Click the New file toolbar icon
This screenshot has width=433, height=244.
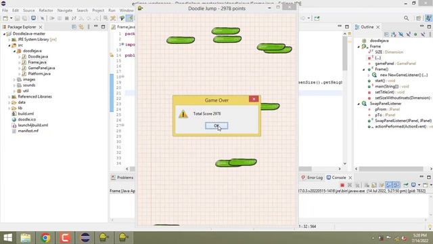[x=5, y=18]
